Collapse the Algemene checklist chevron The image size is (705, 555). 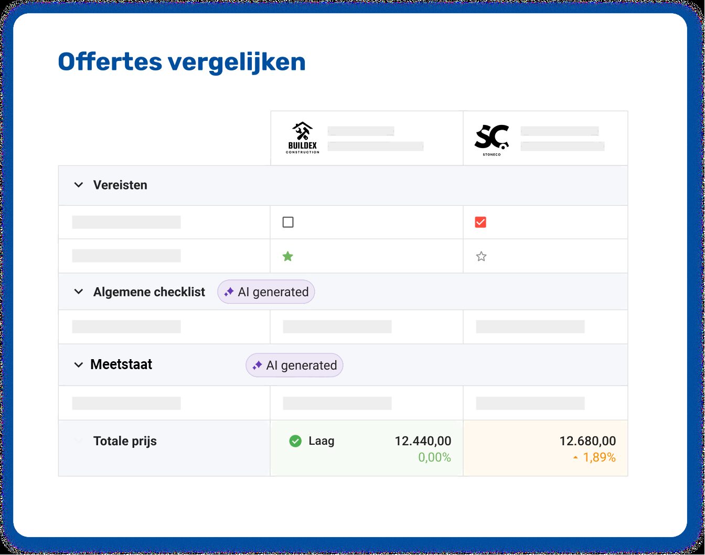(79, 292)
